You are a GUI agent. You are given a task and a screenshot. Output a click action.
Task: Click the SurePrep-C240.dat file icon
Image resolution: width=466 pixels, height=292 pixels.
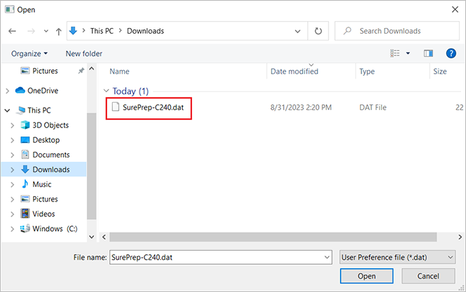pyautogui.click(x=116, y=107)
